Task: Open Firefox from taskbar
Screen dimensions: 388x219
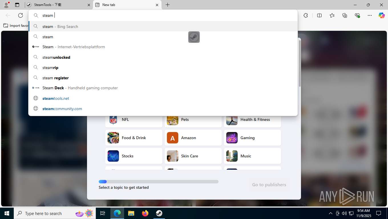Action: coord(145,213)
